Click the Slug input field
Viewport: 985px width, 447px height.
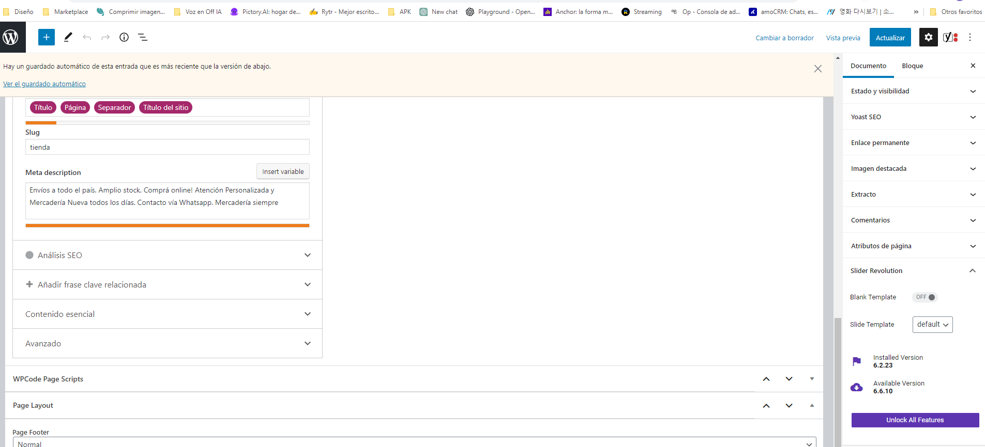[168, 147]
